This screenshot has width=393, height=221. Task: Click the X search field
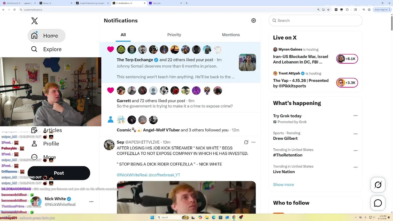316,21
